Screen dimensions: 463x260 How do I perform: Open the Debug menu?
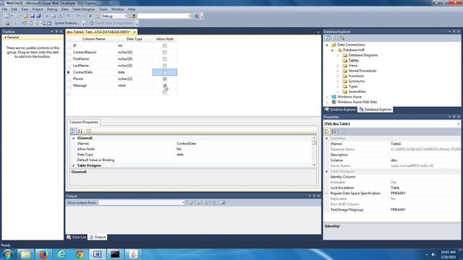52,9
